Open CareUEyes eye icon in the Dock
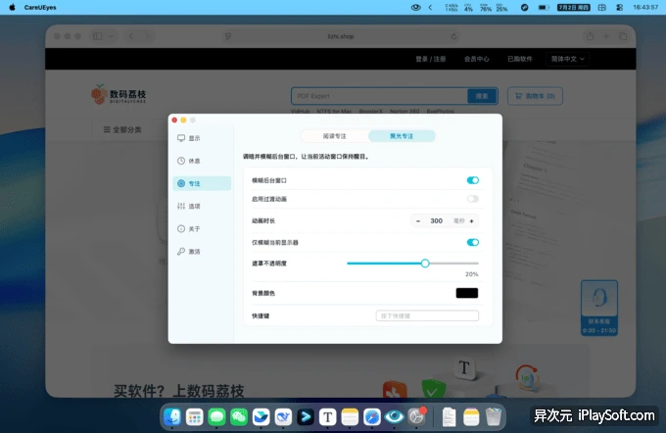This screenshot has height=433, width=666. click(x=394, y=417)
